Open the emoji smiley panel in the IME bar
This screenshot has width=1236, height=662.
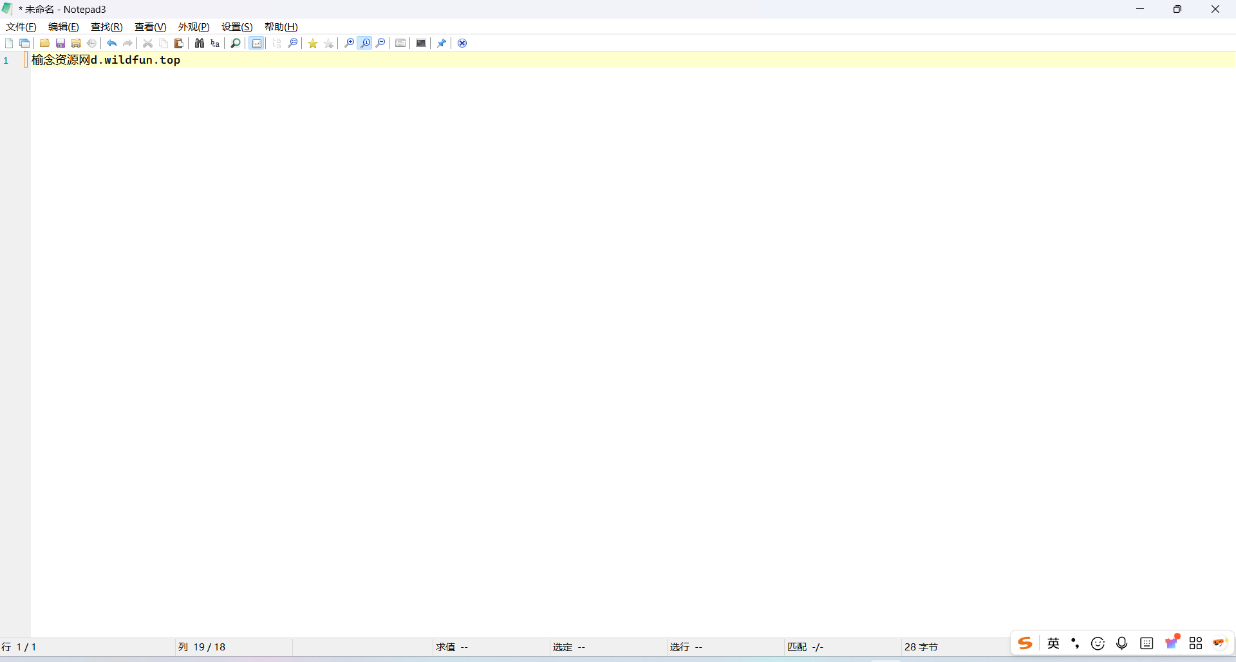(1098, 643)
